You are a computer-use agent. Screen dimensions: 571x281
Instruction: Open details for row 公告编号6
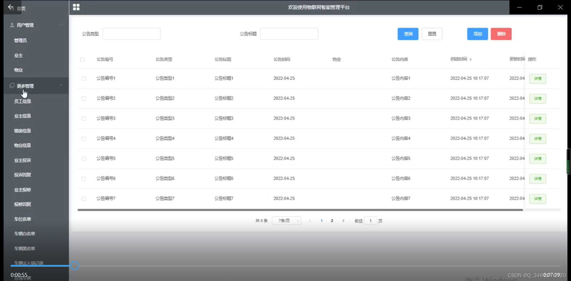(538, 179)
